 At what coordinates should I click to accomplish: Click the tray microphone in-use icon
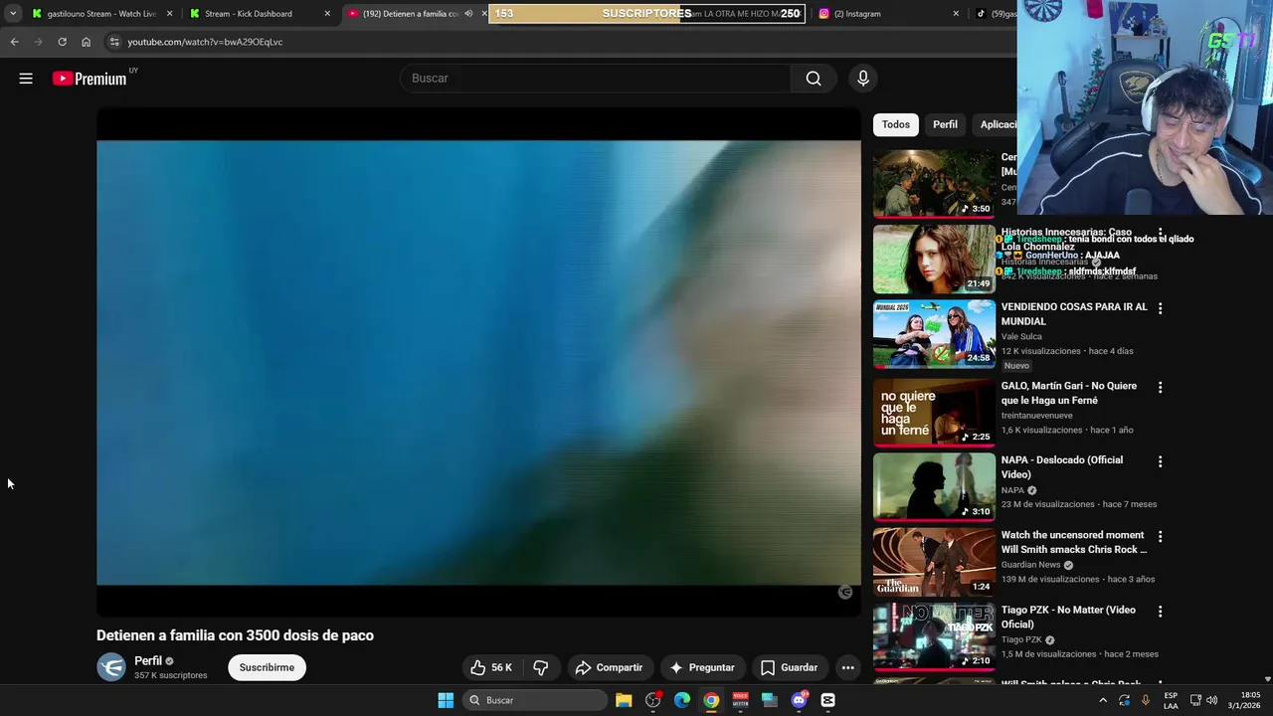pos(1146,700)
